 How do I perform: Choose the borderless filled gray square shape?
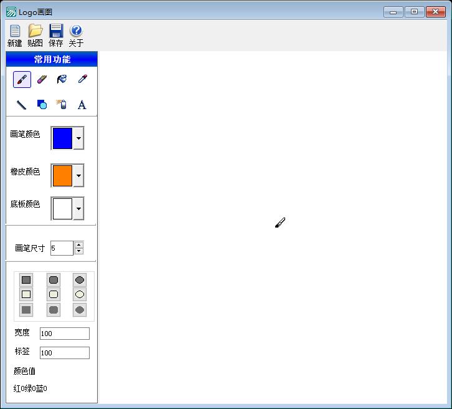point(26,310)
